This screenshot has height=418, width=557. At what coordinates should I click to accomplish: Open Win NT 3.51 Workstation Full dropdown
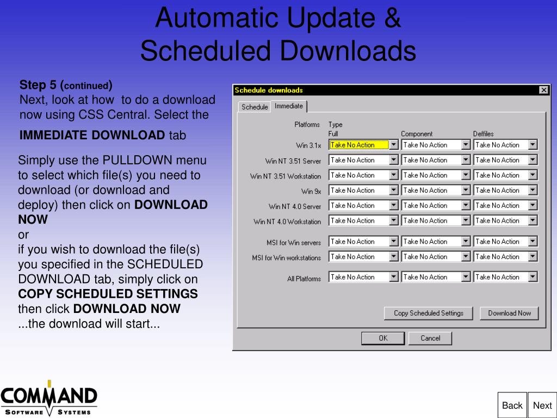click(363, 175)
